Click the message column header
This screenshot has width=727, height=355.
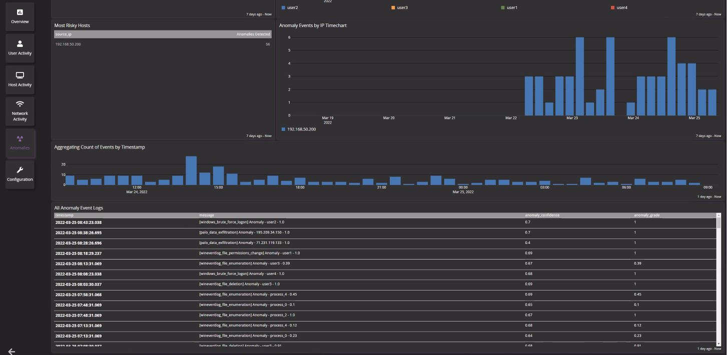[207, 215]
